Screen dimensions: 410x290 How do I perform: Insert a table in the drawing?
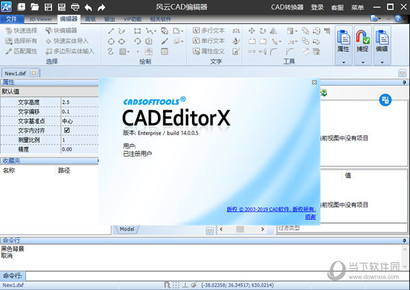pyautogui.click(x=165, y=51)
